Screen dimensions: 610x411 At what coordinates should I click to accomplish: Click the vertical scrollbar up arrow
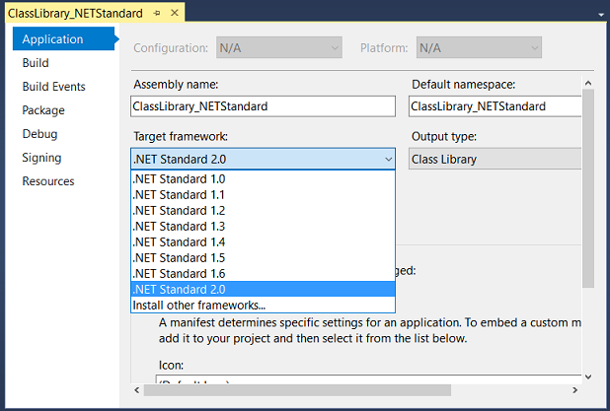tap(588, 83)
